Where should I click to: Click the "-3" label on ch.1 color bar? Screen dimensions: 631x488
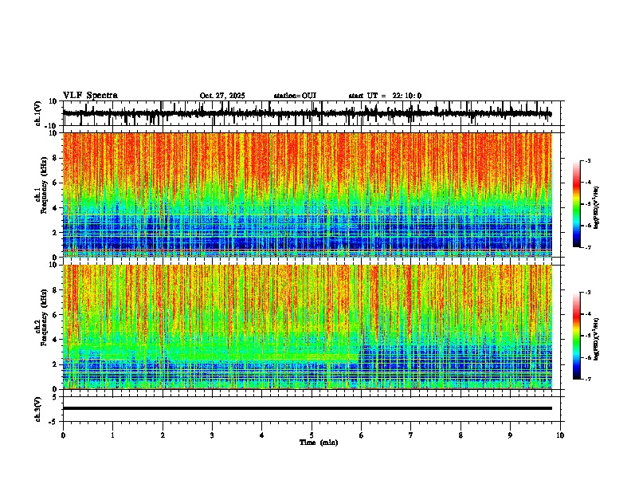click(x=588, y=160)
